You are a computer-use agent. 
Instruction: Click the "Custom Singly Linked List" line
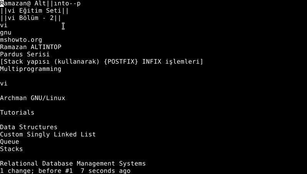point(48,135)
